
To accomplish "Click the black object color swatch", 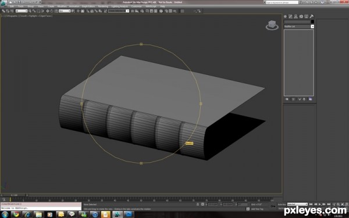I will pos(312,22).
